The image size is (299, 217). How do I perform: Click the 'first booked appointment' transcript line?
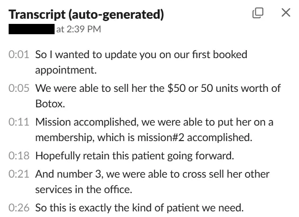click(141, 54)
